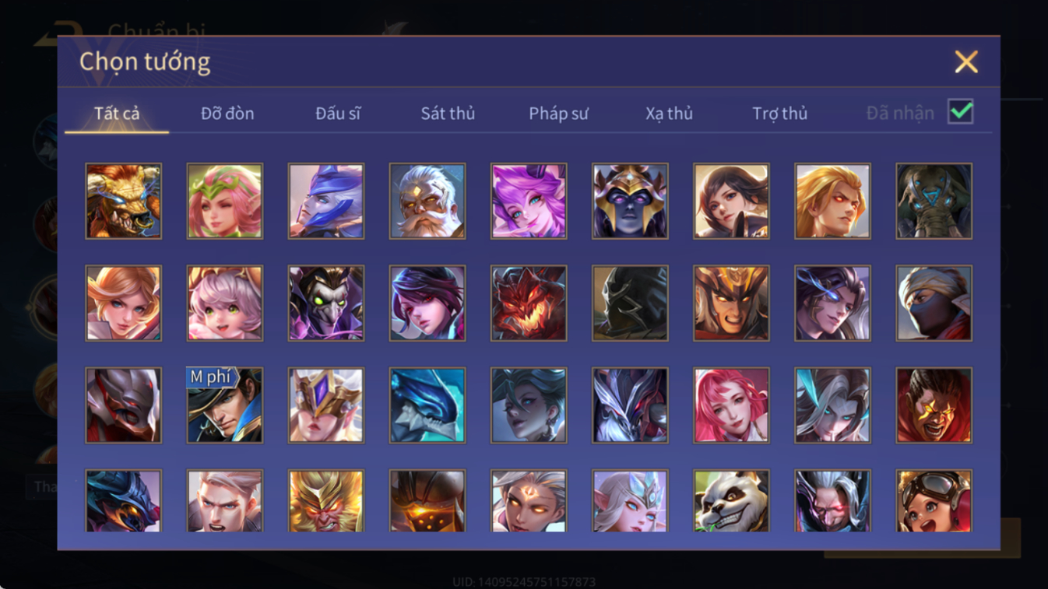
Task: Select the golden bull hero portrait
Action: coord(123,201)
